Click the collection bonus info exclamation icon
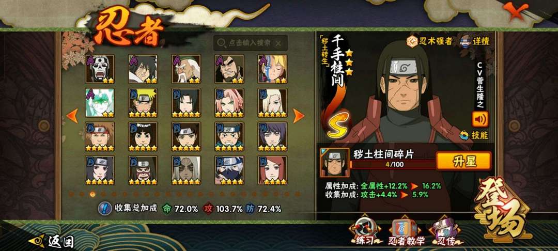Viewport: 558px width, 251px height. [103, 208]
